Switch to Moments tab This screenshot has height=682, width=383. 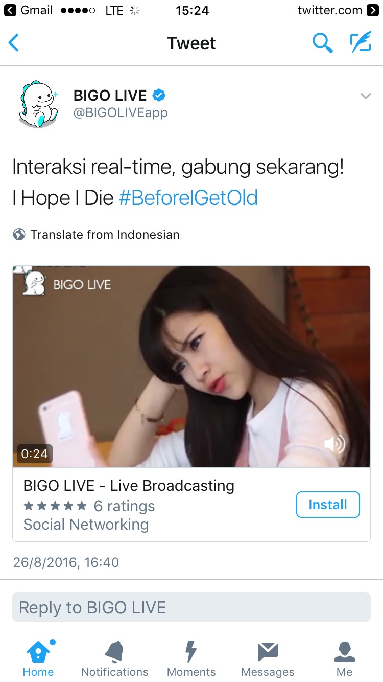pyautogui.click(x=192, y=658)
